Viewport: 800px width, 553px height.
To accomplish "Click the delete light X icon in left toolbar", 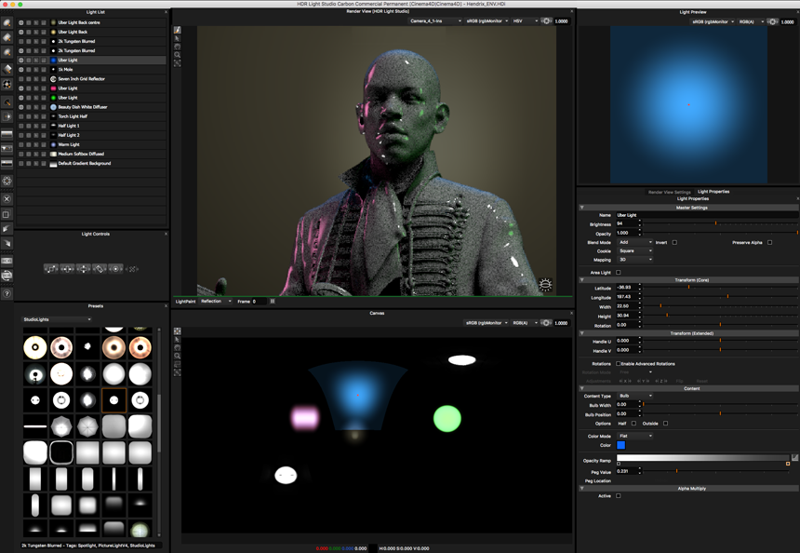I will (x=7, y=199).
